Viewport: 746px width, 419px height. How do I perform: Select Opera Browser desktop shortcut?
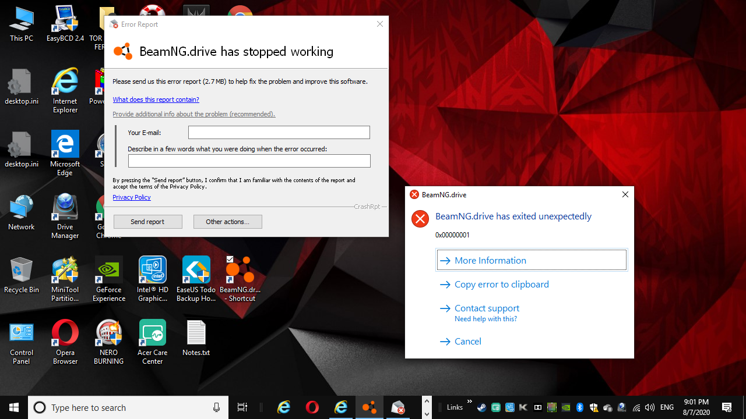click(65, 343)
